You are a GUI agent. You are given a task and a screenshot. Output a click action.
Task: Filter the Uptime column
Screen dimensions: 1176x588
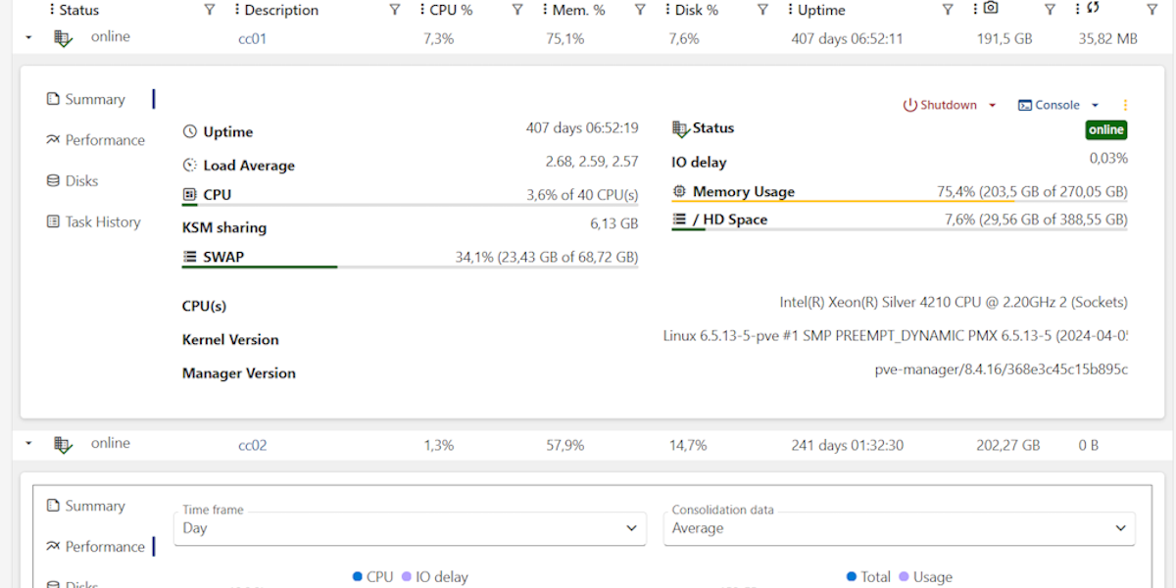(x=948, y=10)
